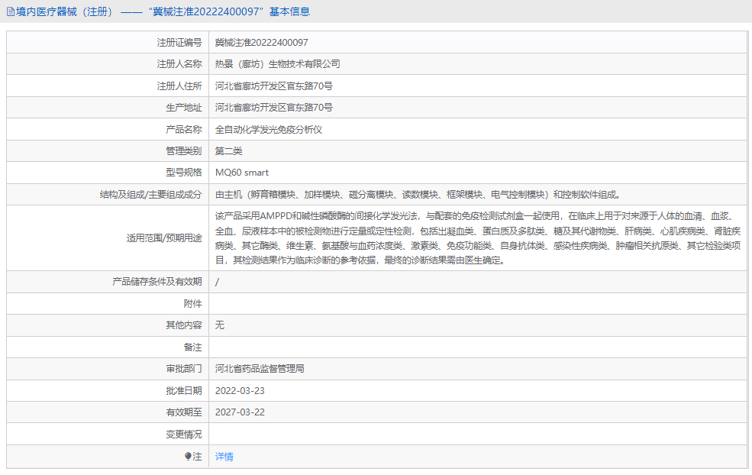Click the lightbulb icon beside 注
This screenshot has height=475, width=752.
pos(188,456)
